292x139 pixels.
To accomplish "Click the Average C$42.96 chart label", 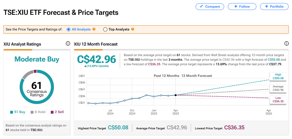I will coord(278,88).
